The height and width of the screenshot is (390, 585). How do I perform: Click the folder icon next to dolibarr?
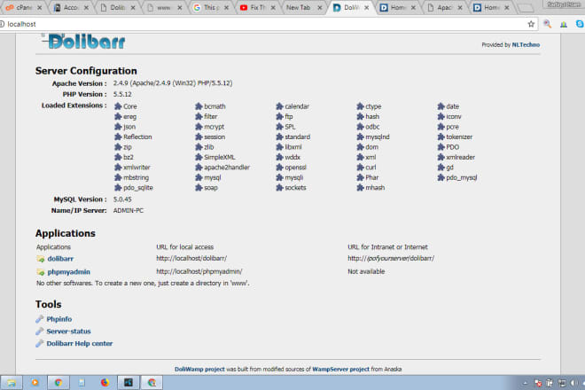(x=40, y=259)
